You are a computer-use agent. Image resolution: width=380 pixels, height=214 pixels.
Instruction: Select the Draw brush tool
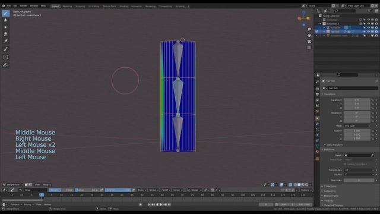[x=5, y=13]
